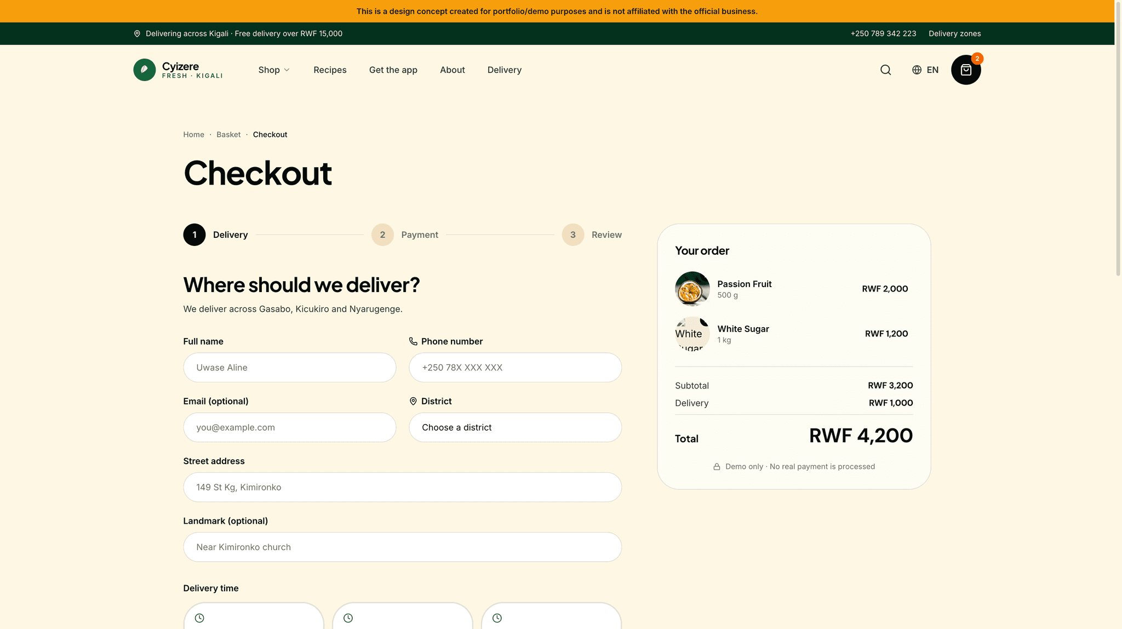1122x629 pixels.
Task: Click the Delivery fee RWF 1,000 value
Action: (x=891, y=403)
